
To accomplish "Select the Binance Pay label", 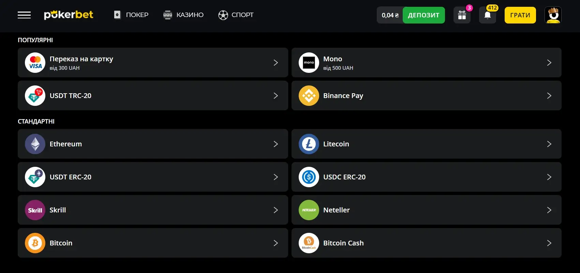I will pyautogui.click(x=343, y=96).
